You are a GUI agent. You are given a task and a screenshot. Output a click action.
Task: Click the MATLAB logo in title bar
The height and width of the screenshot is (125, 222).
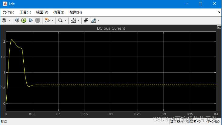(5, 4)
